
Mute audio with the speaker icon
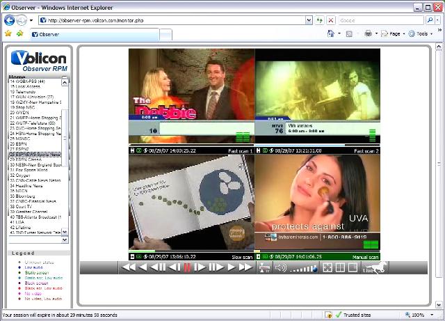tap(280, 267)
